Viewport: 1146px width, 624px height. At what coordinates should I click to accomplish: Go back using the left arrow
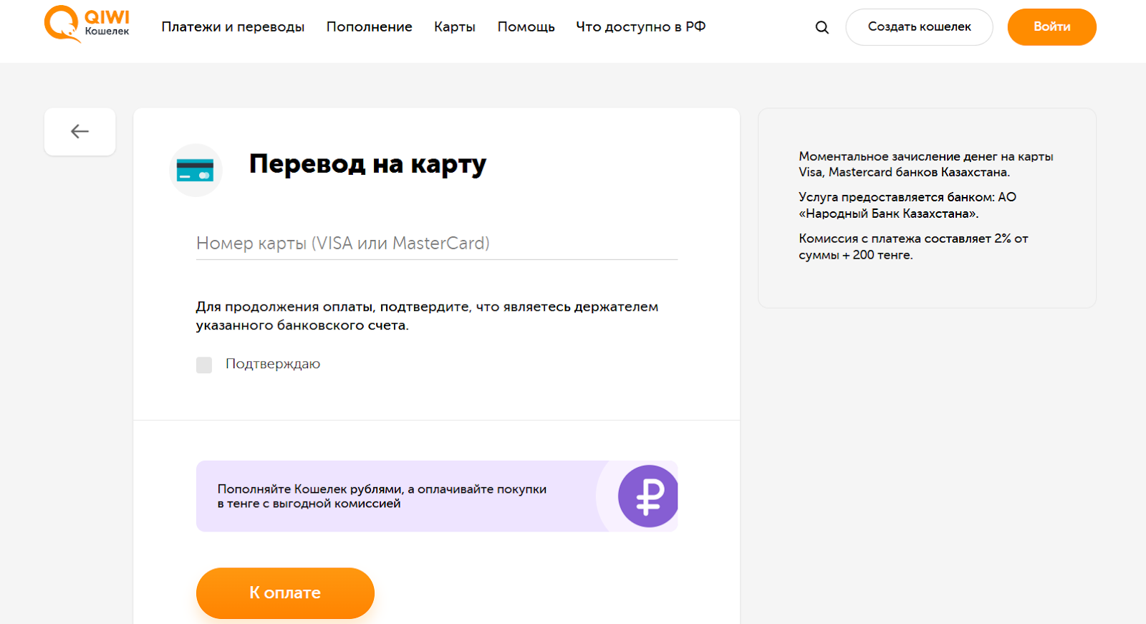(x=80, y=131)
